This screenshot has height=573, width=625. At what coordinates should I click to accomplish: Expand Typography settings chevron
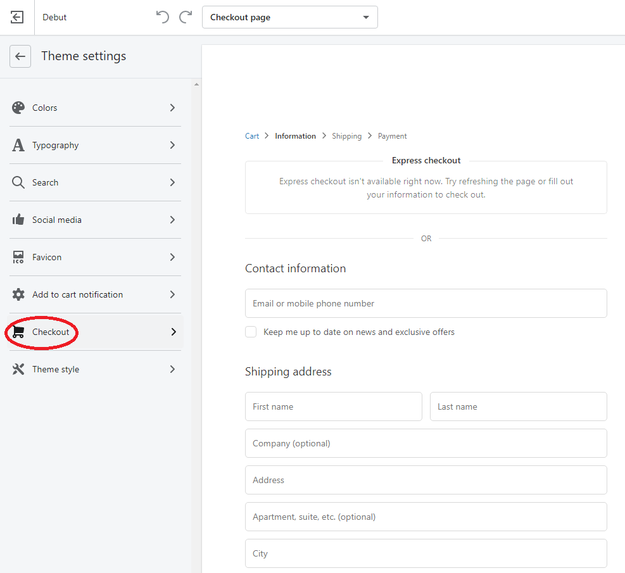[x=172, y=145]
